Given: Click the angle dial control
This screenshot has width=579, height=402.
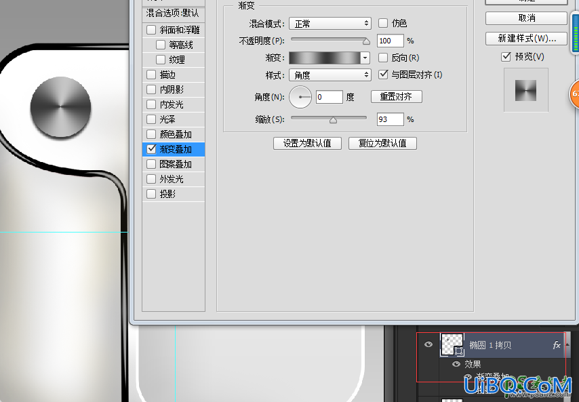Looking at the screenshot, I should point(300,97).
